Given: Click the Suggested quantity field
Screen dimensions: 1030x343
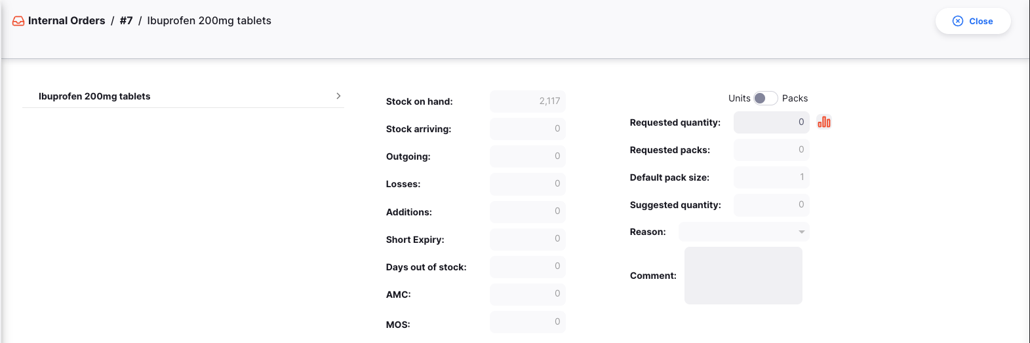Looking at the screenshot, I should pos(771,205).
